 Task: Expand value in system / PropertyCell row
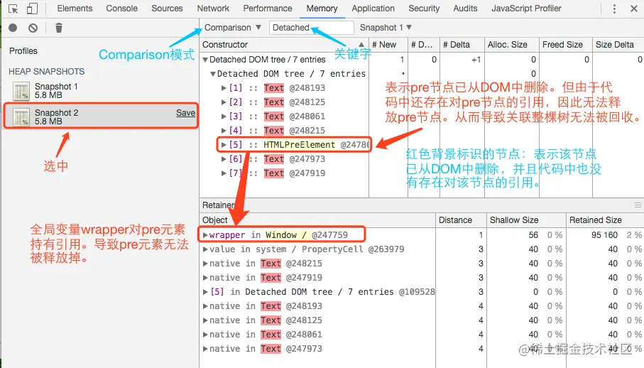click(205, 249)
